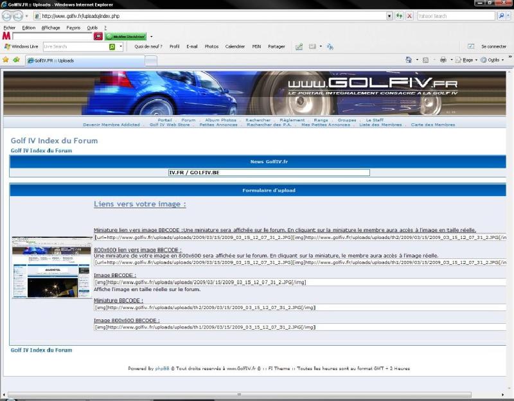Click E-mail on Windows Live toolbar

pos(191,46)
